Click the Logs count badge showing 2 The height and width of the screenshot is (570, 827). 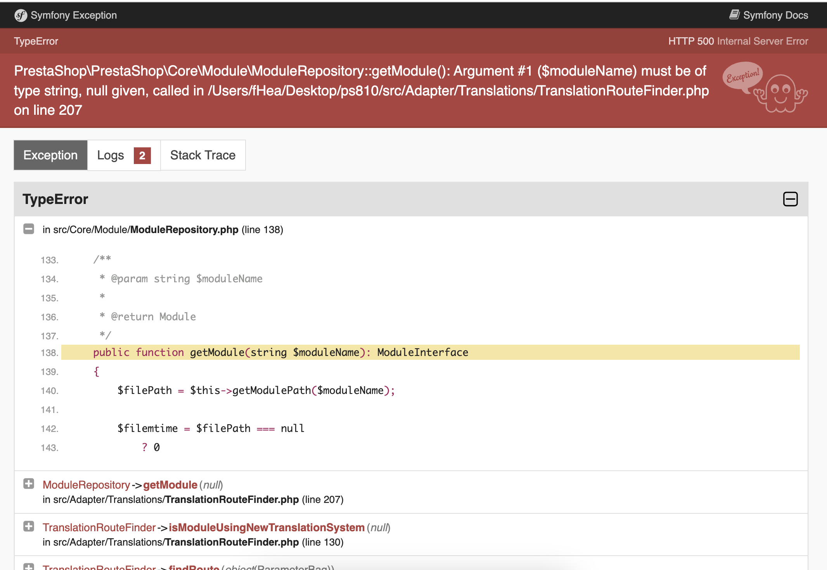tap(142, 156)
